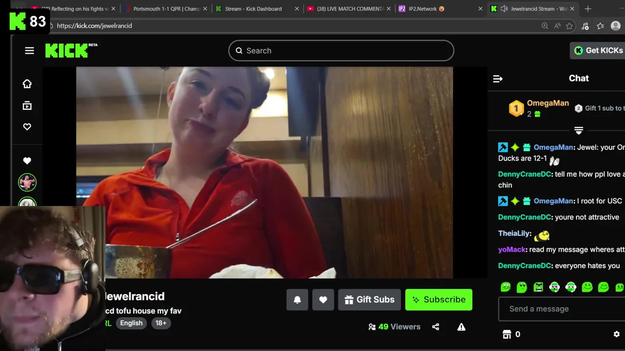Report stream with warning triangle icon
This screenshot has width=625, height=351.
[x=461, y=327]
